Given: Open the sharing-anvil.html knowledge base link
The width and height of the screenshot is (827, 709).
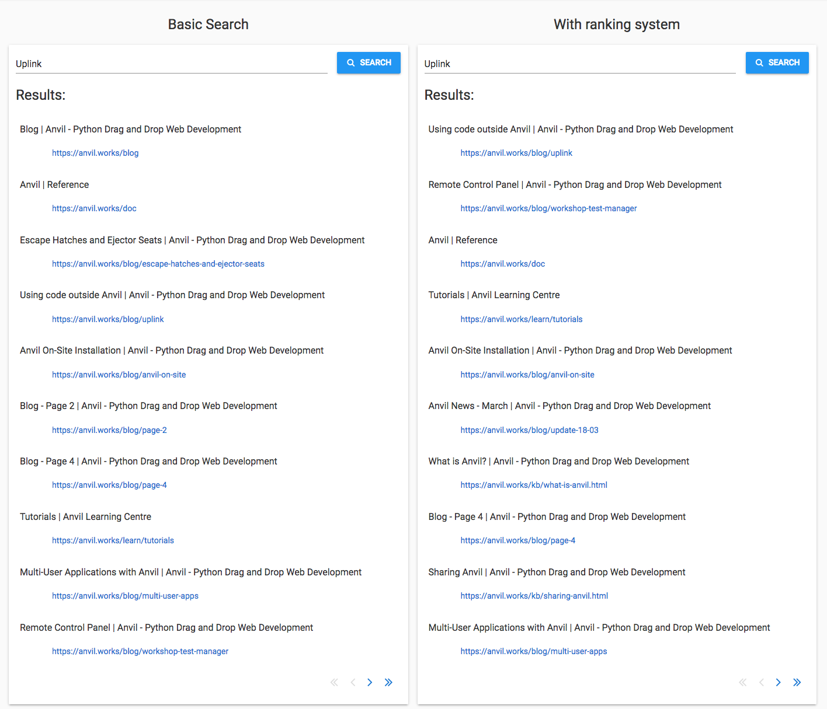Looking at the screenshot, I should [534, 596].
